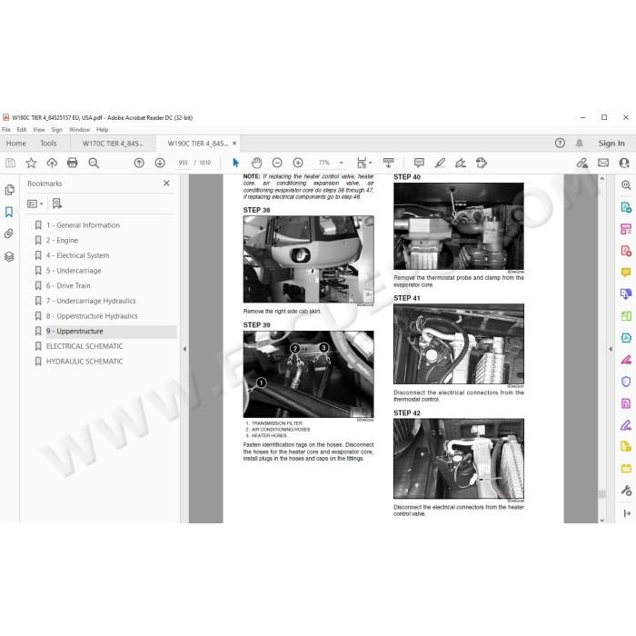
Task: Open bookmark 7 - Undercarriage Hydraulics
Action: (x=91, y=301)
